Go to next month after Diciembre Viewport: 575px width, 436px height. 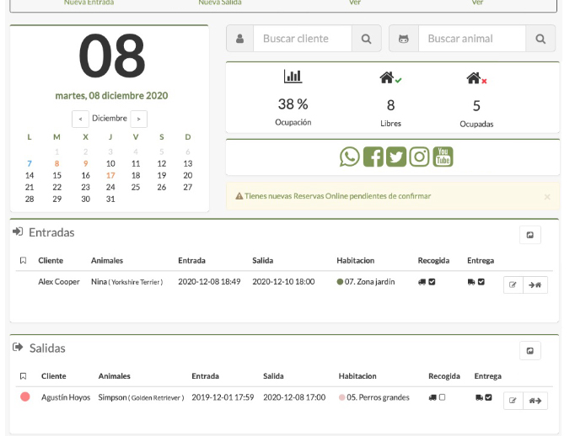[139, 119]
